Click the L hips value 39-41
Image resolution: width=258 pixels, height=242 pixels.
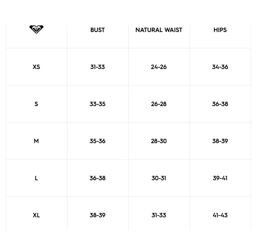tap(220, 178)
